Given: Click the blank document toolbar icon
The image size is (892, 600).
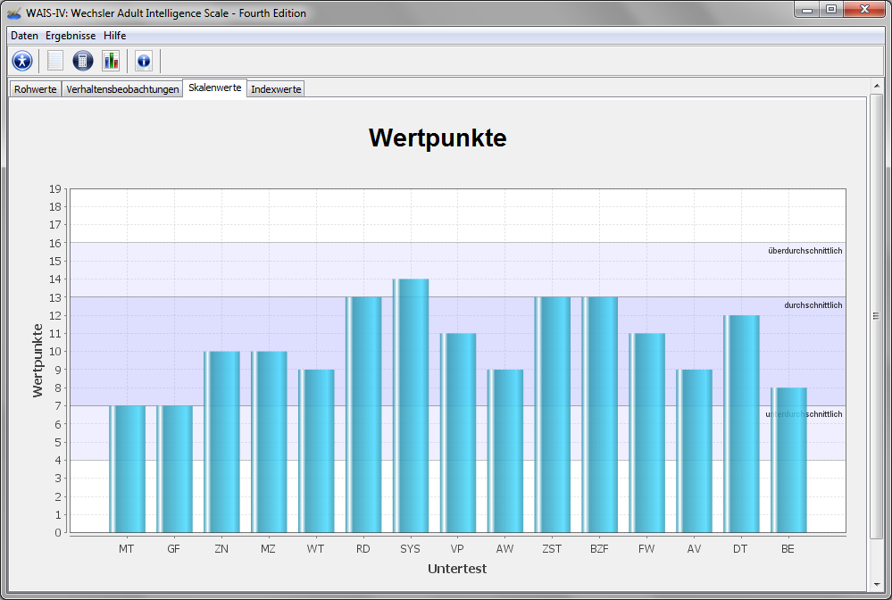Looking at the screenshot, I should coord(55,61).
